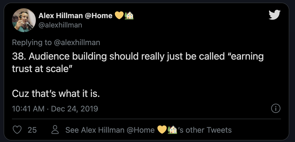The width and height of the screenshot is (295, 142).
Task: Click the house emoji in footer link
Action: (172, 130)
